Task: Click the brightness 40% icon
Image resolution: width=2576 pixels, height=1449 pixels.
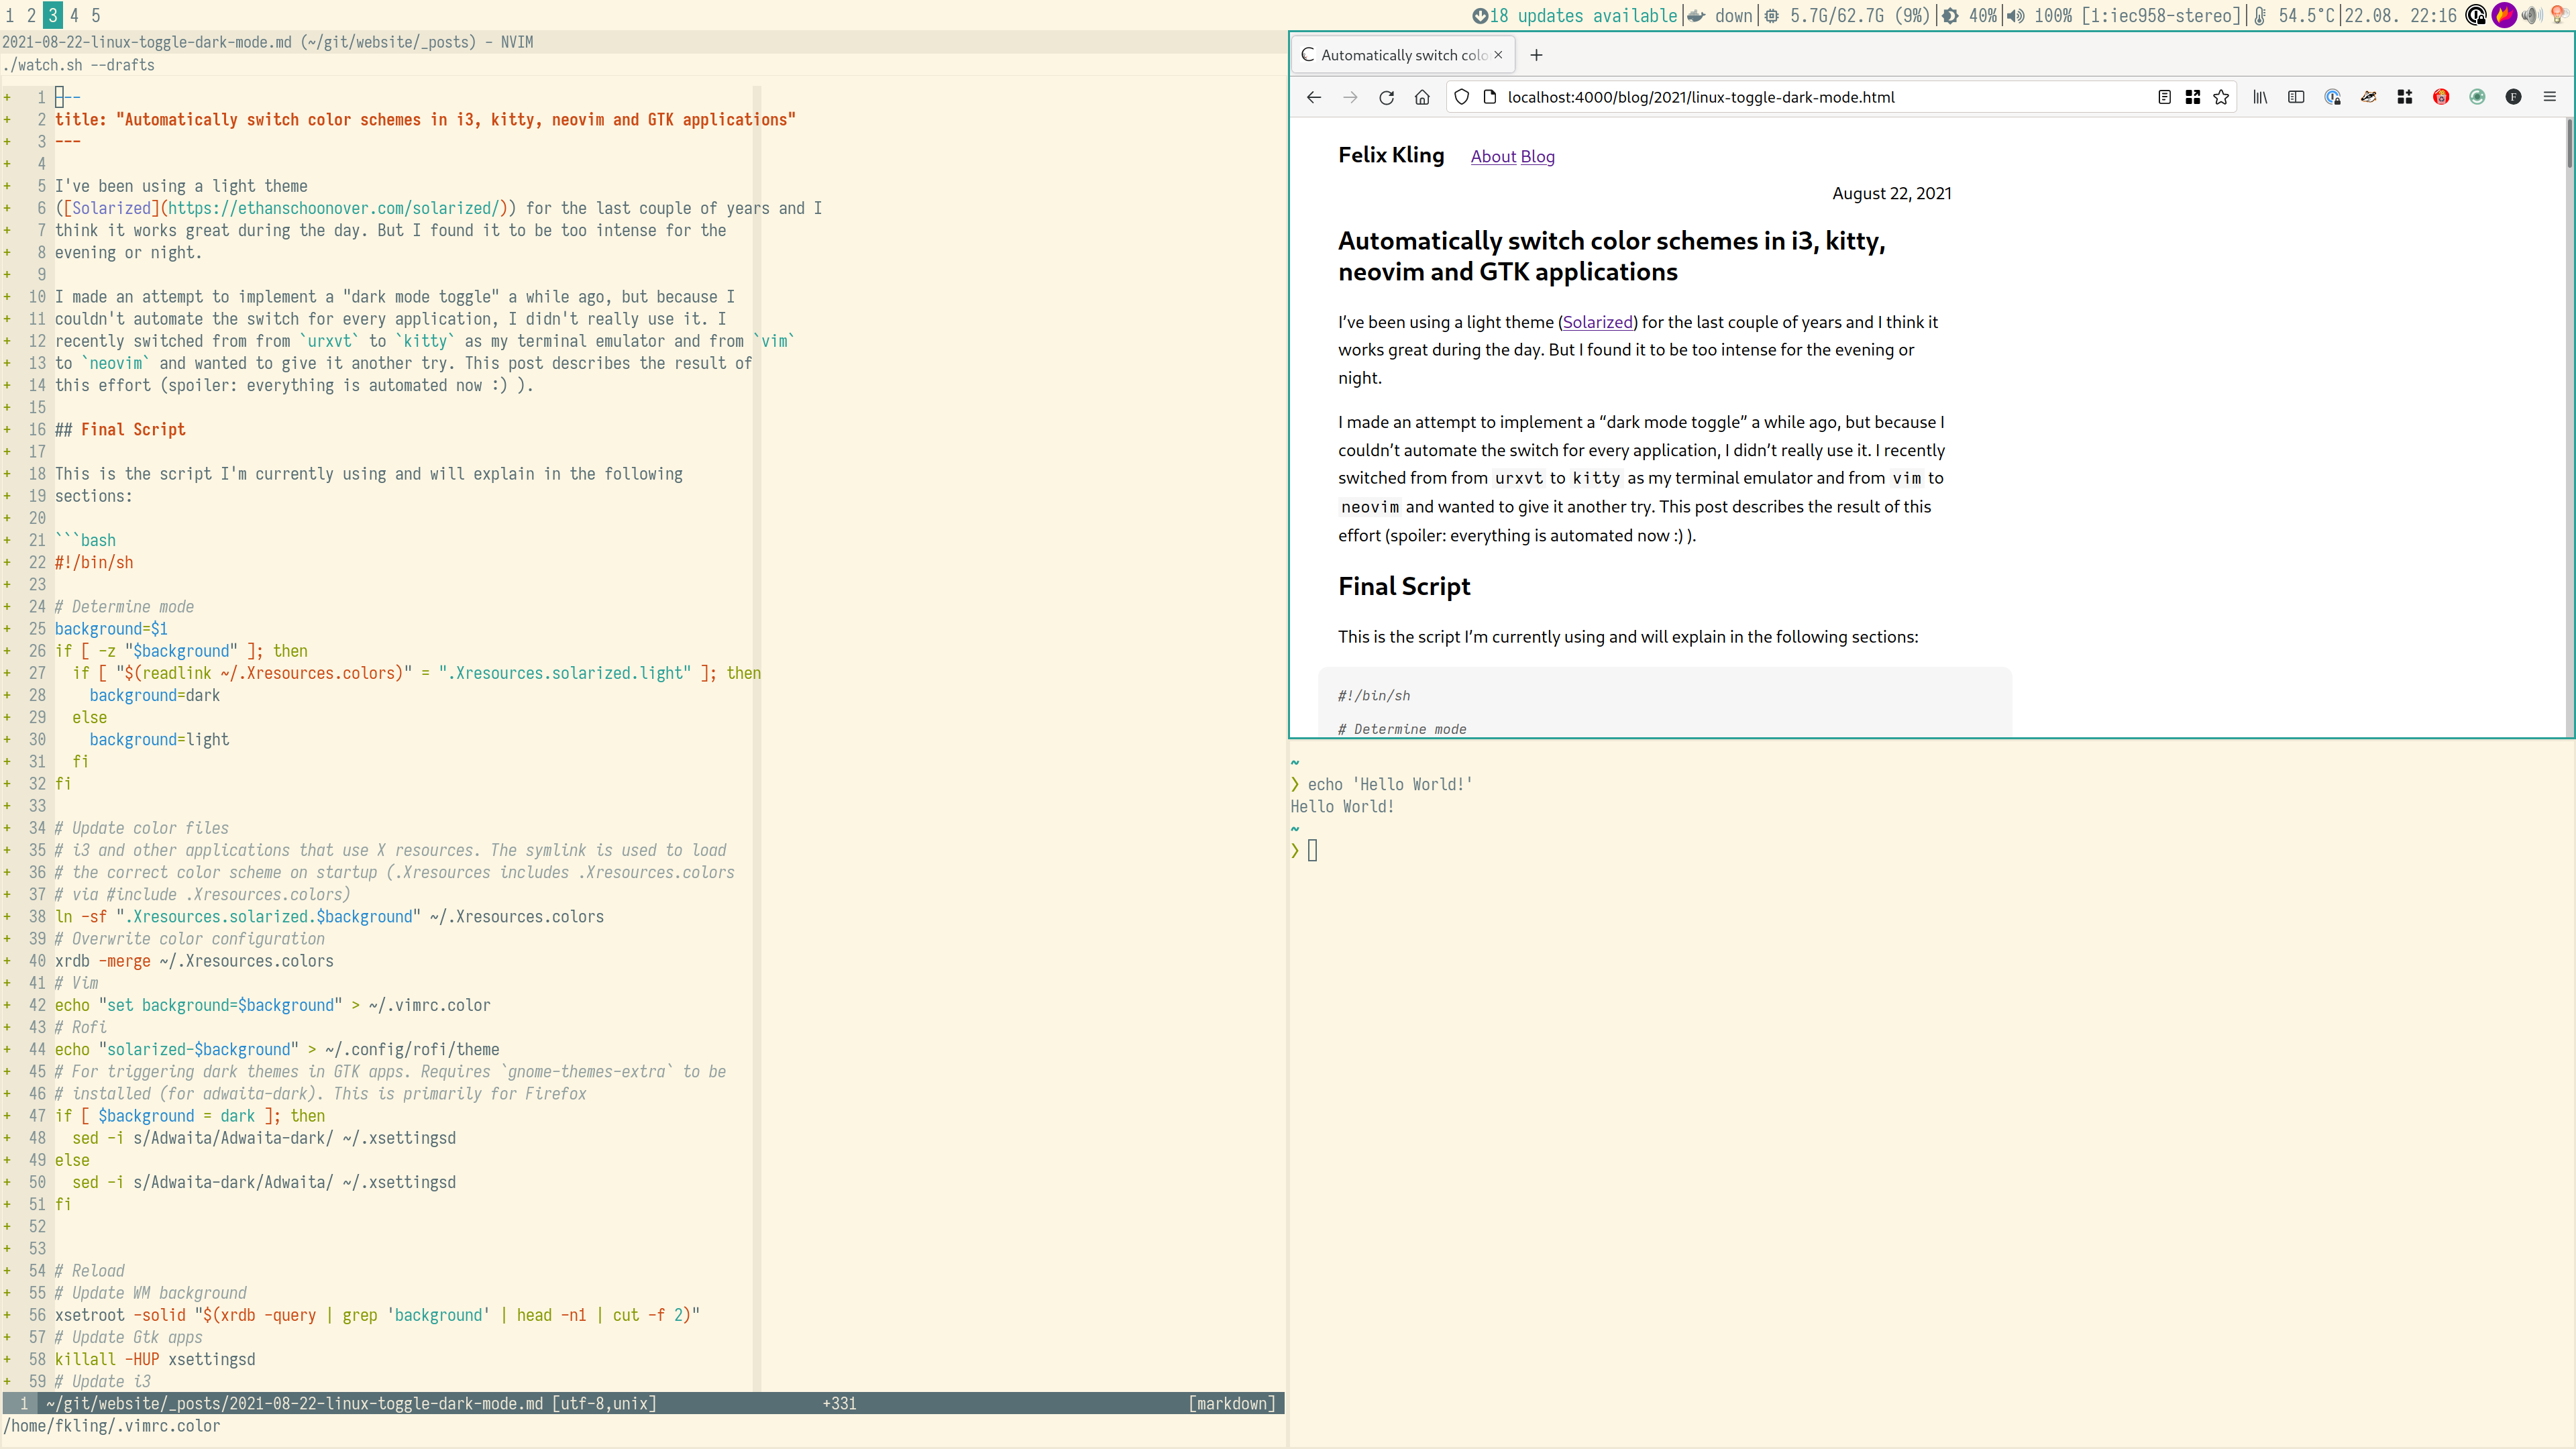Action: tap(1950, 15)
